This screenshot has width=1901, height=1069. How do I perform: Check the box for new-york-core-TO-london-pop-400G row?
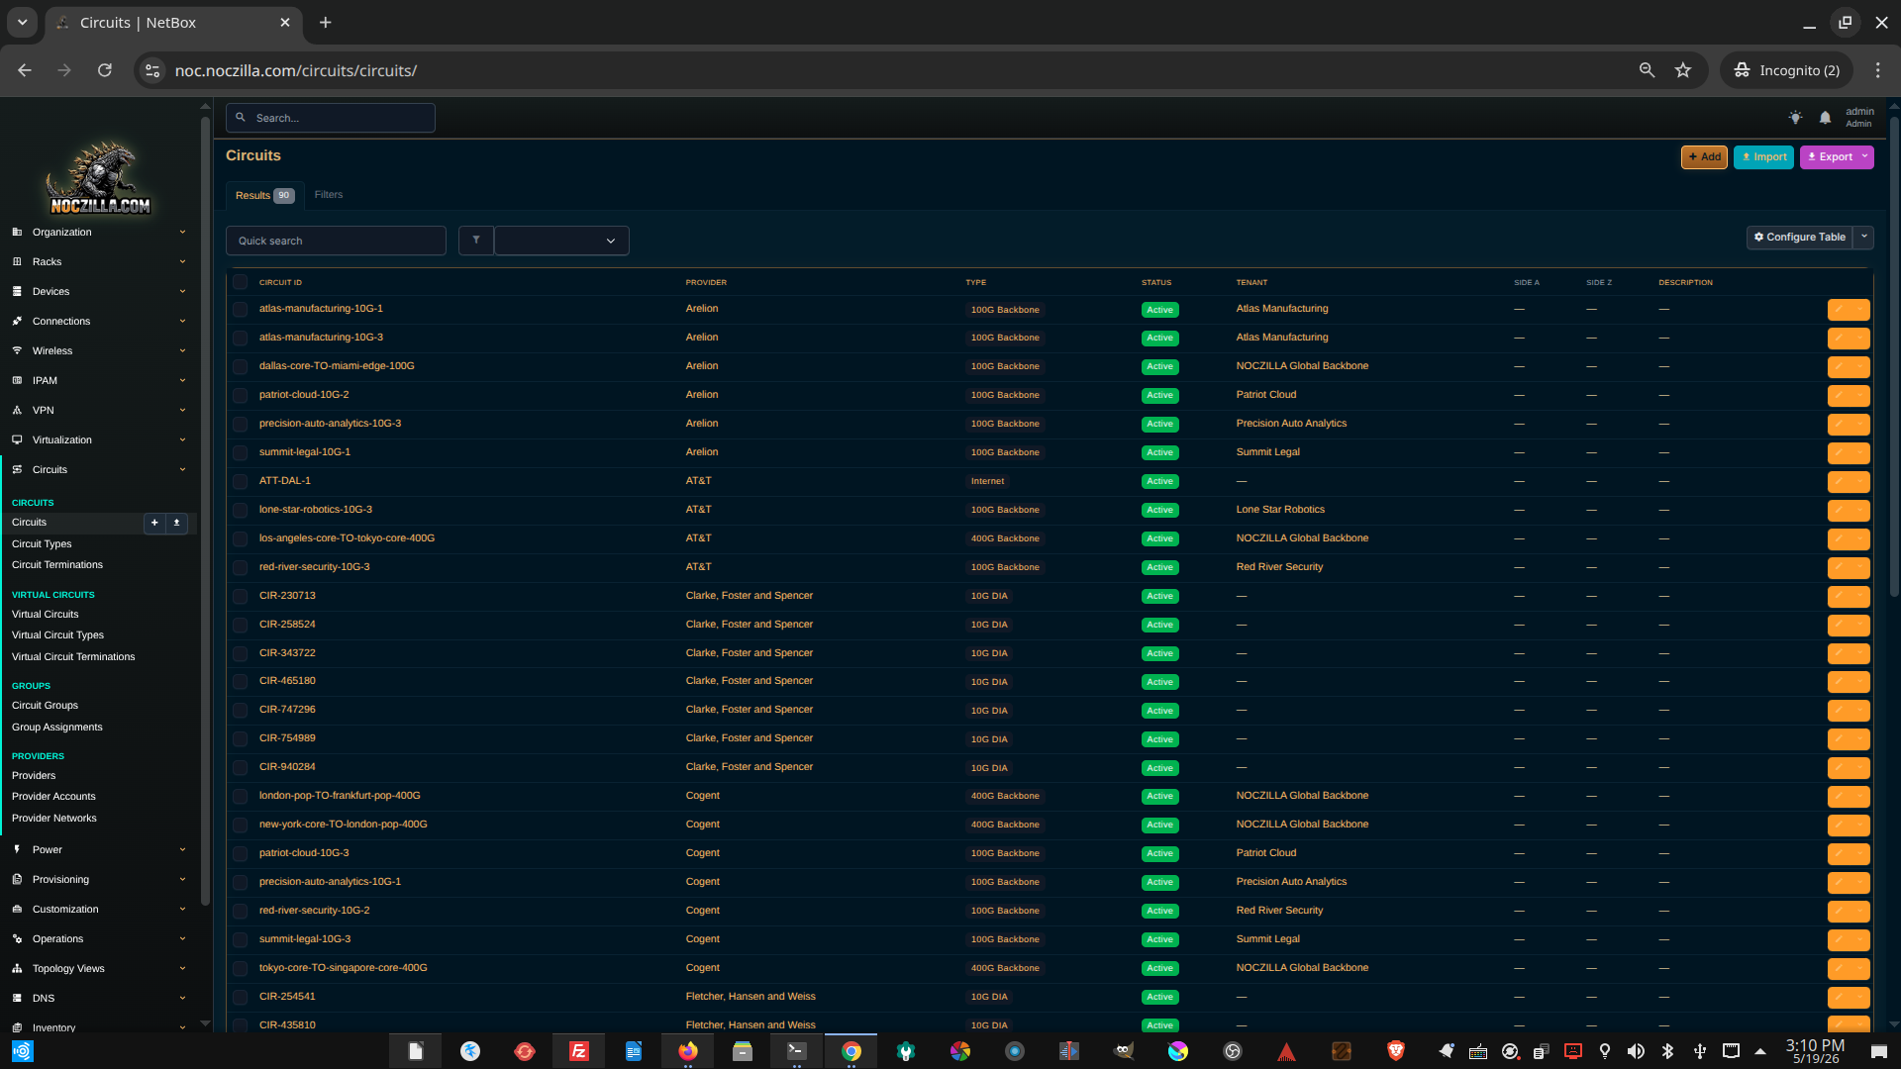pyautogui.click(x=240, y=826)
